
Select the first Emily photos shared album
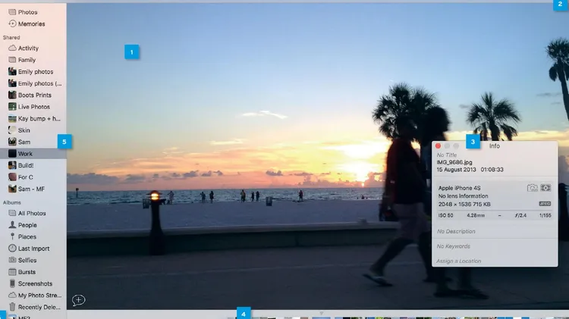[36, 72]
